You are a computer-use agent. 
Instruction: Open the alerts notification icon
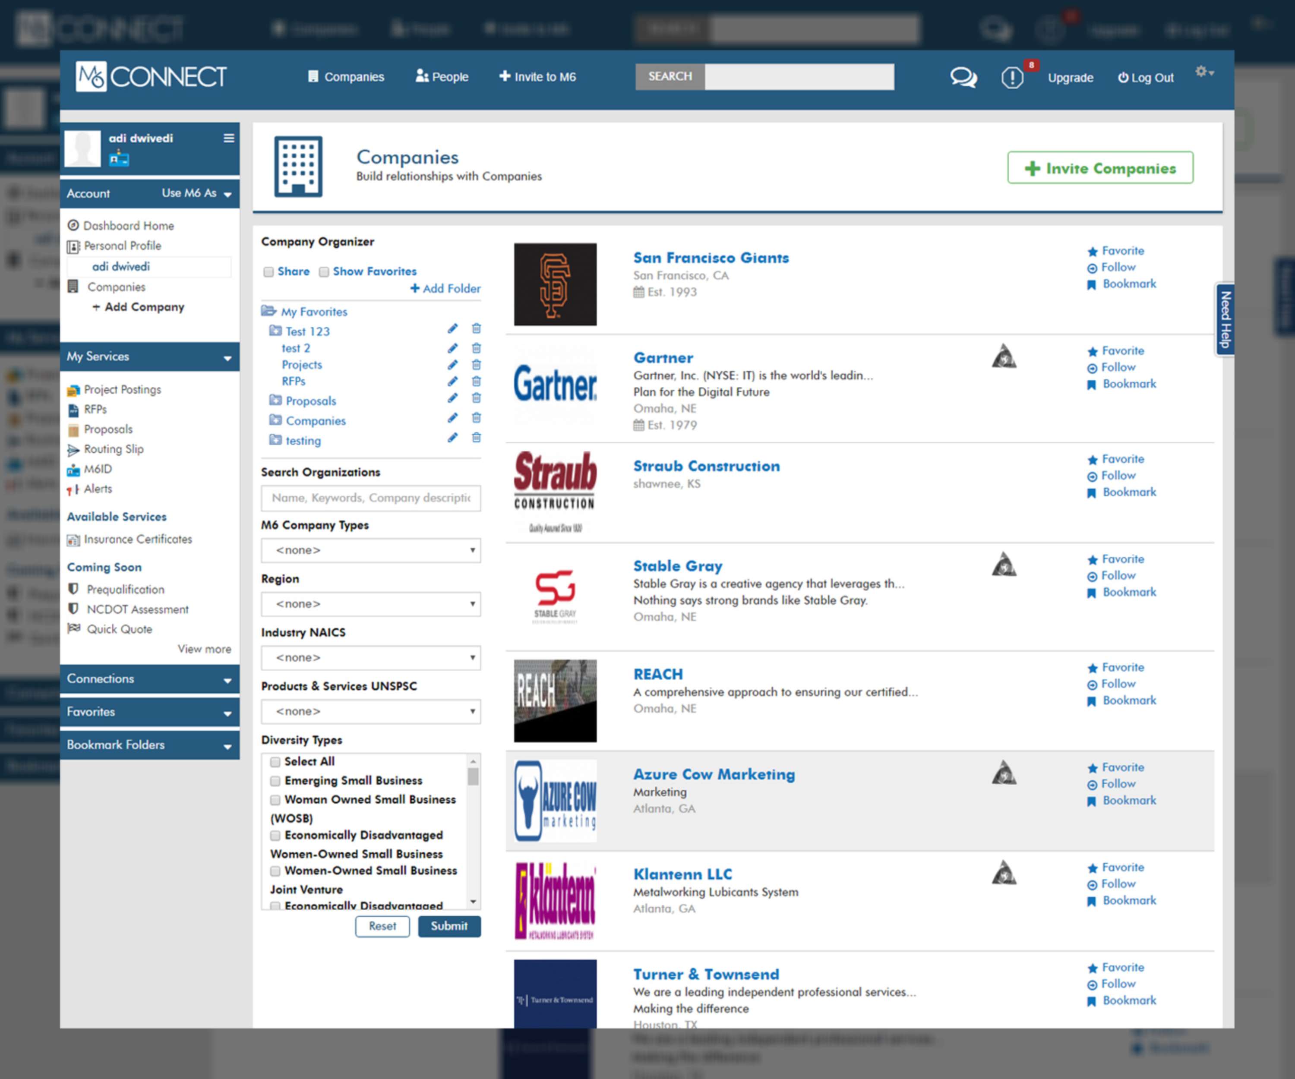1012,78
